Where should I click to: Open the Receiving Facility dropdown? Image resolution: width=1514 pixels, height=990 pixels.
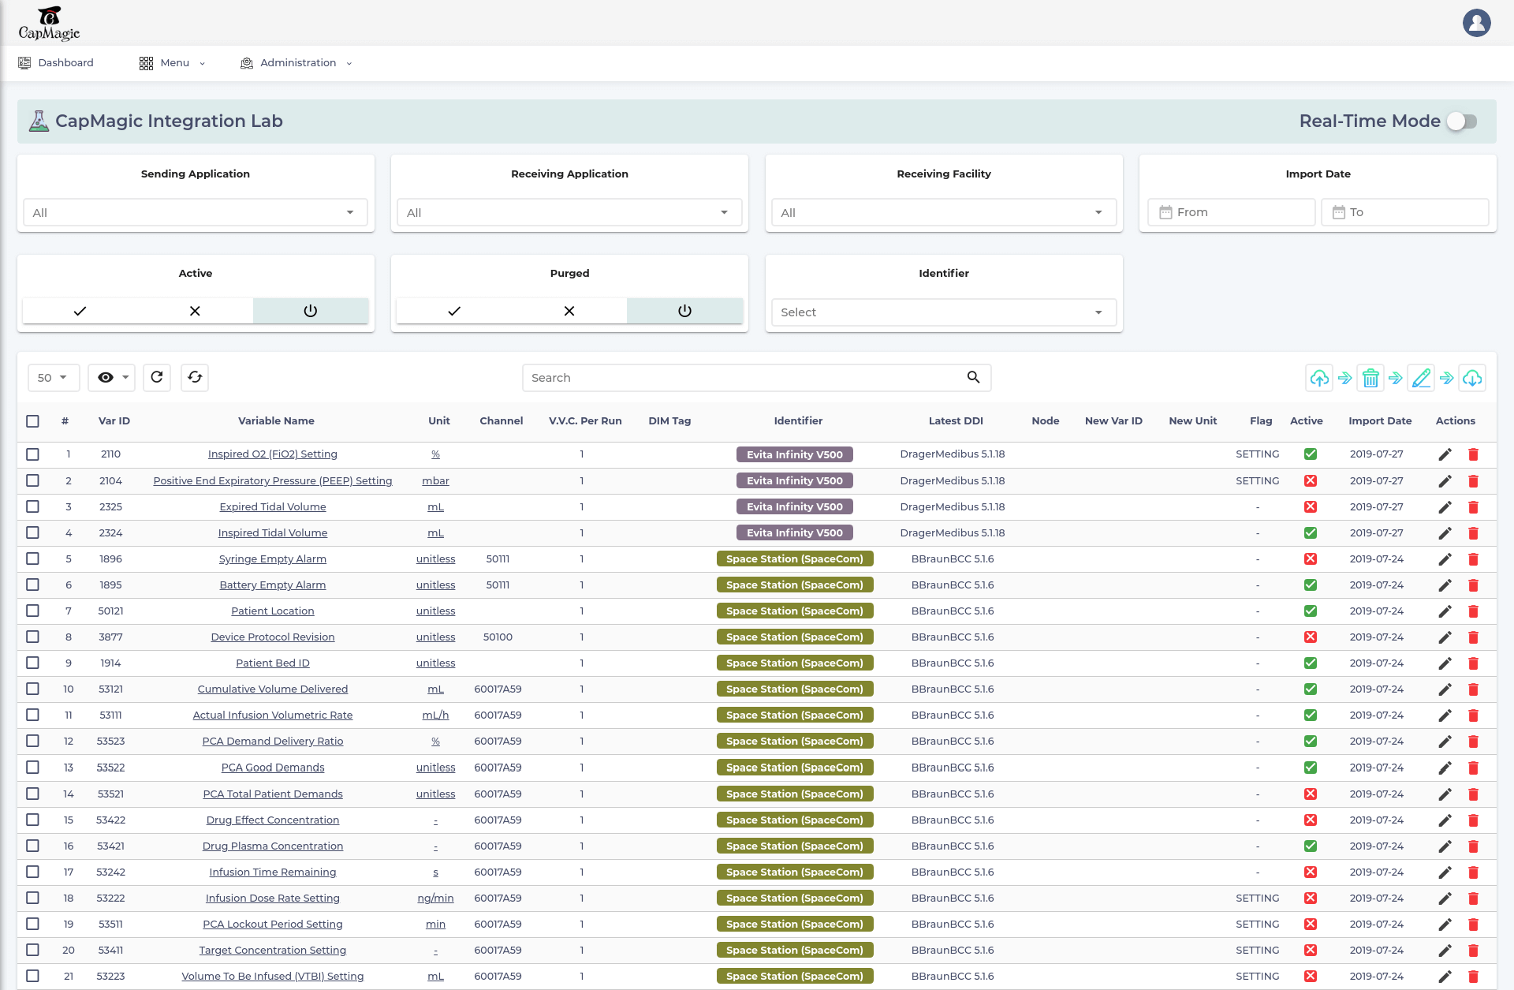pyautogui.click(x=943, y=212)
